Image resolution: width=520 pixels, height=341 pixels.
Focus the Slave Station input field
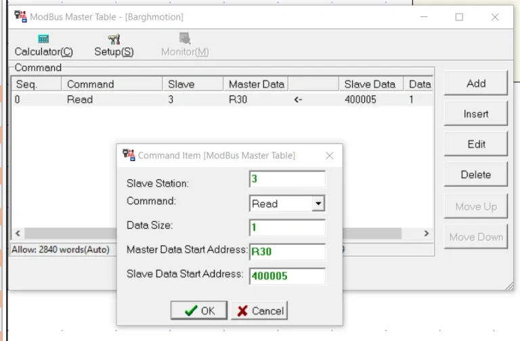(287, 179)
